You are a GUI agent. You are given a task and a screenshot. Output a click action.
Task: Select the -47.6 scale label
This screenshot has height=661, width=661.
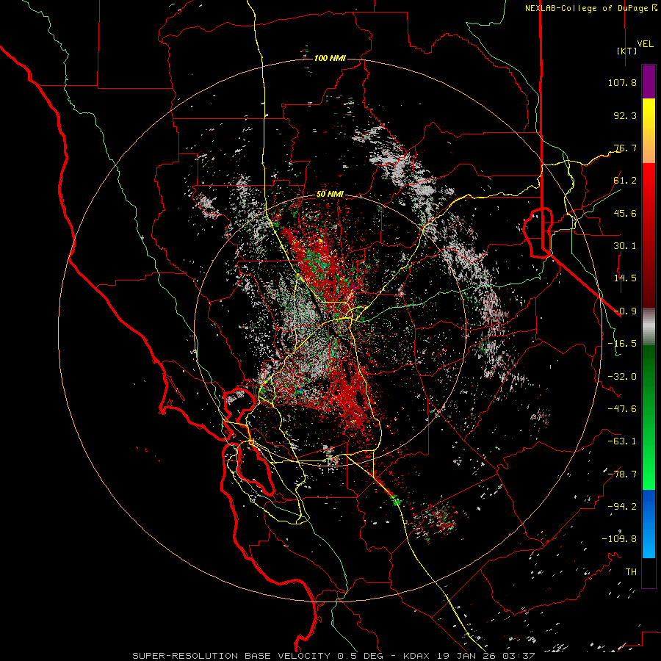tap(622, 409)
